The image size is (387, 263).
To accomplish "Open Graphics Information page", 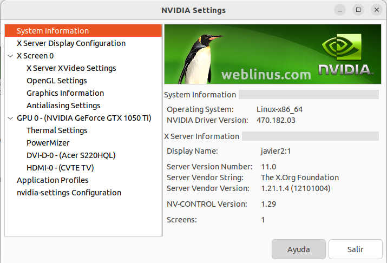I will pyautogui.click(x=65, y=93).
